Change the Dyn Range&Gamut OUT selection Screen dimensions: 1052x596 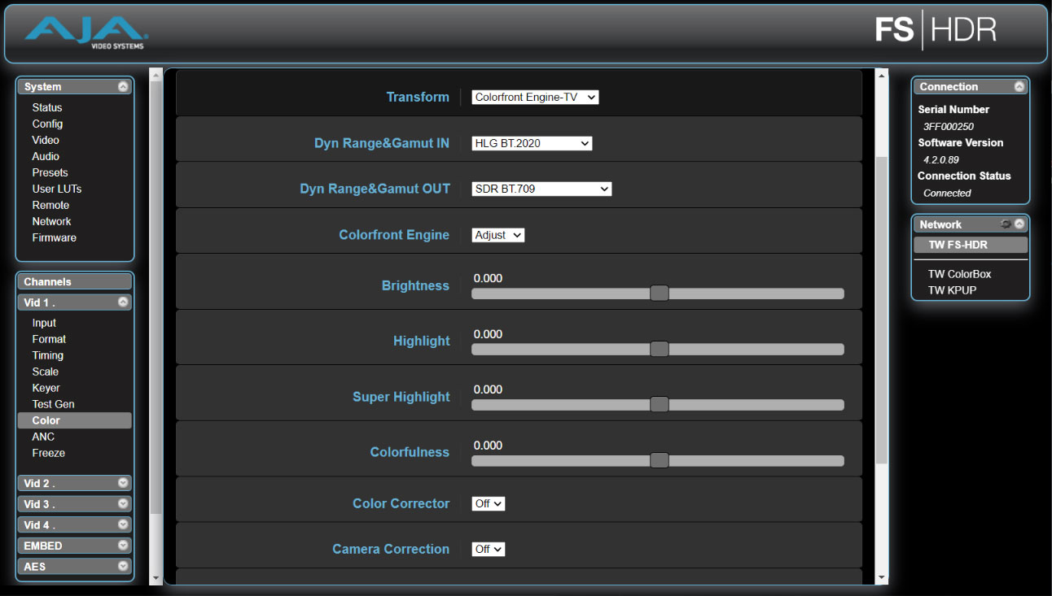[x=541, y=189]
